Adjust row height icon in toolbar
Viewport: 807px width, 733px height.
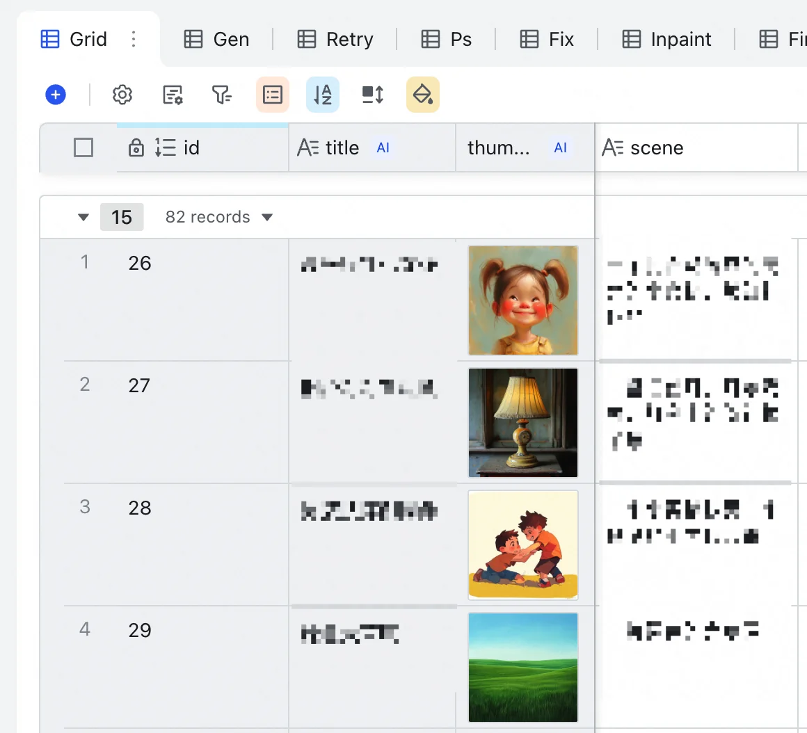point(373,95)
